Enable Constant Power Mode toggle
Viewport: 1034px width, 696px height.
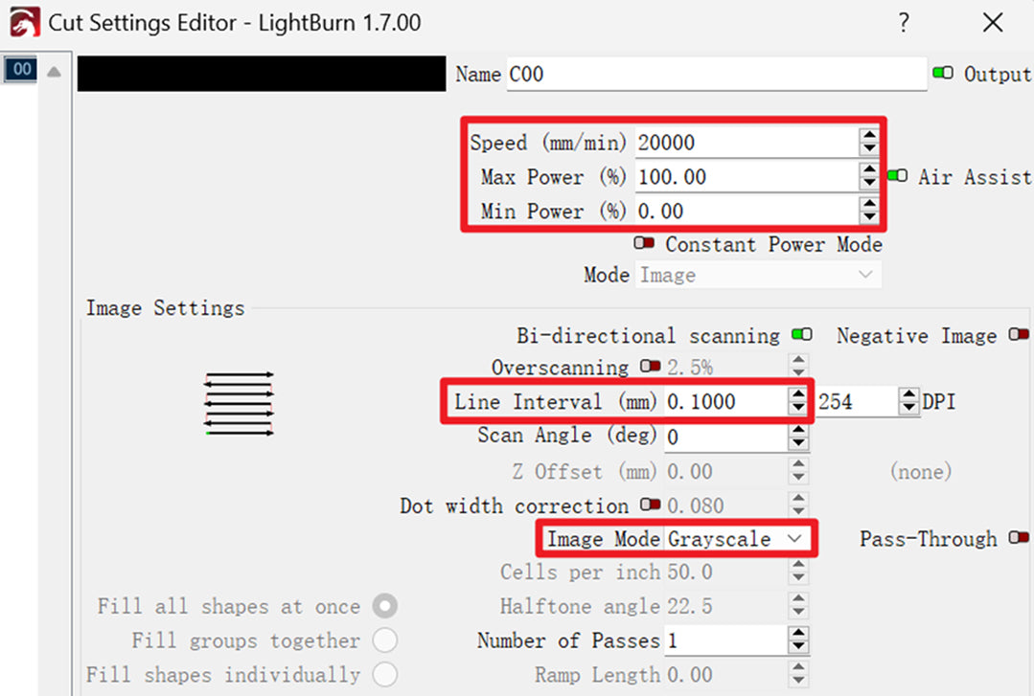[x=644, y=244]
